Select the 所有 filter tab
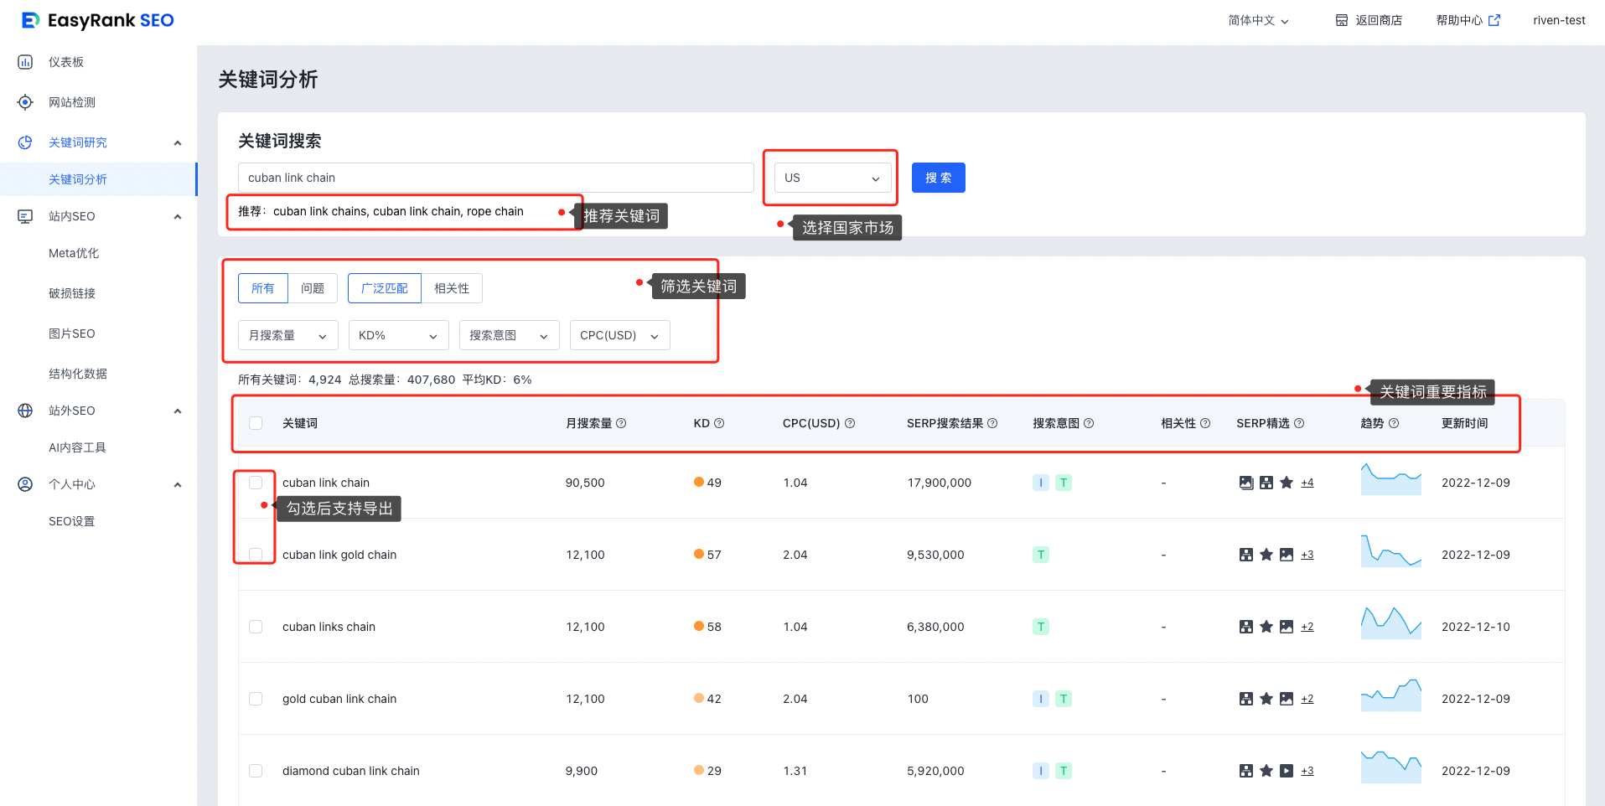The width and height of the screenshot is (1605, 806). coord(263,288)
